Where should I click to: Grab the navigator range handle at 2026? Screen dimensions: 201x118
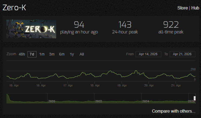[x=195, y=98]
